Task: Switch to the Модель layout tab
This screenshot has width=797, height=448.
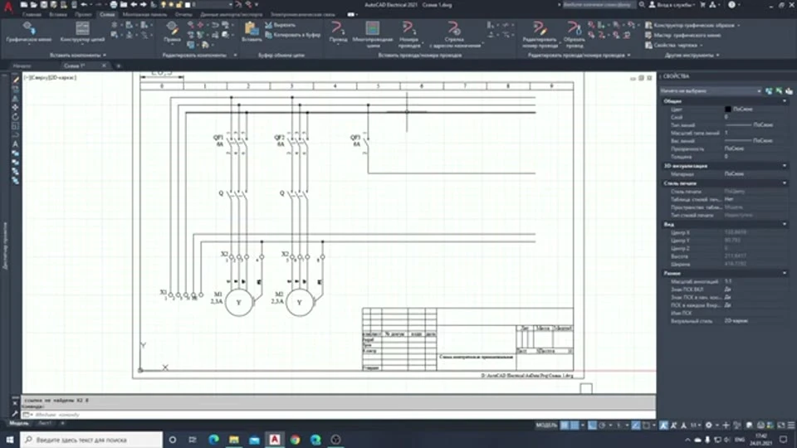Action: point(19,423)
